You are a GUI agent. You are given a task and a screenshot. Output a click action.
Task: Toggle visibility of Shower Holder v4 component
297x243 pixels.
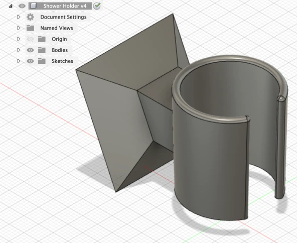click(22, 6)
